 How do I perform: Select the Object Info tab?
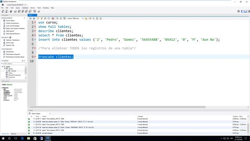pyautogui.click(x=5, y=134)
